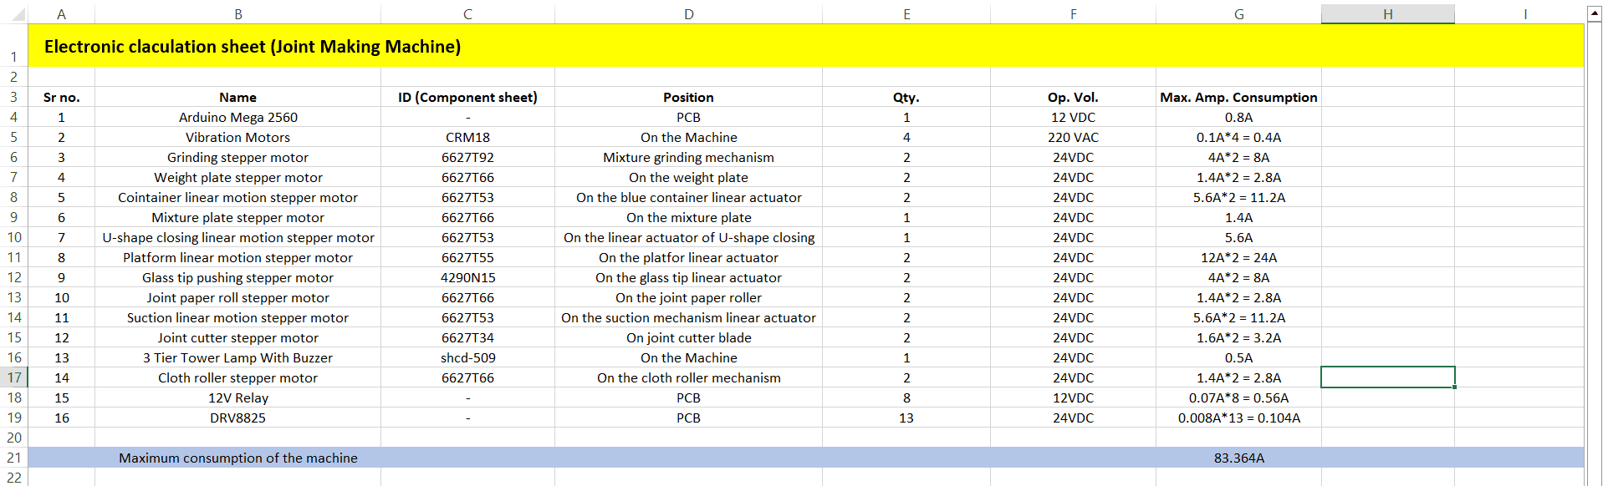Click the 'Max. Amp. Consumption' header cell
Viewport: 1603px width, 486px height.
1238,97
